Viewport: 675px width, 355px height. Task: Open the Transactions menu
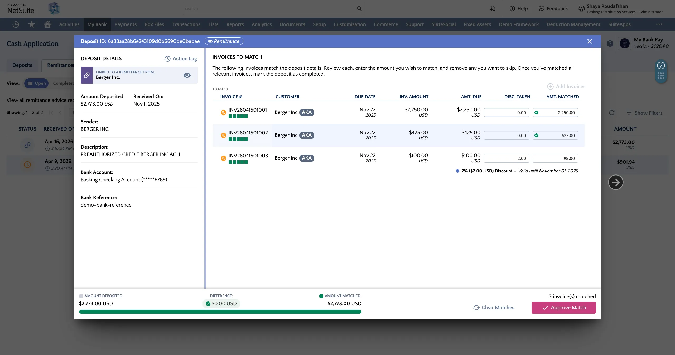click(186, 24)
